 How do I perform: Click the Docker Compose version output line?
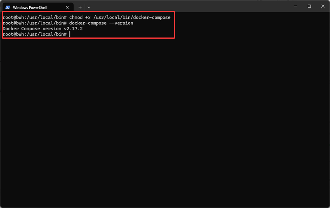(x=42, y=29)
